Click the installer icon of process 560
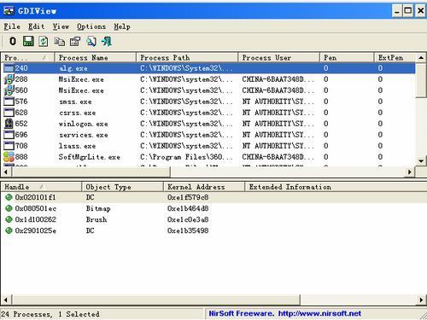Screen dimensions: 427x320 pos(9,90)
